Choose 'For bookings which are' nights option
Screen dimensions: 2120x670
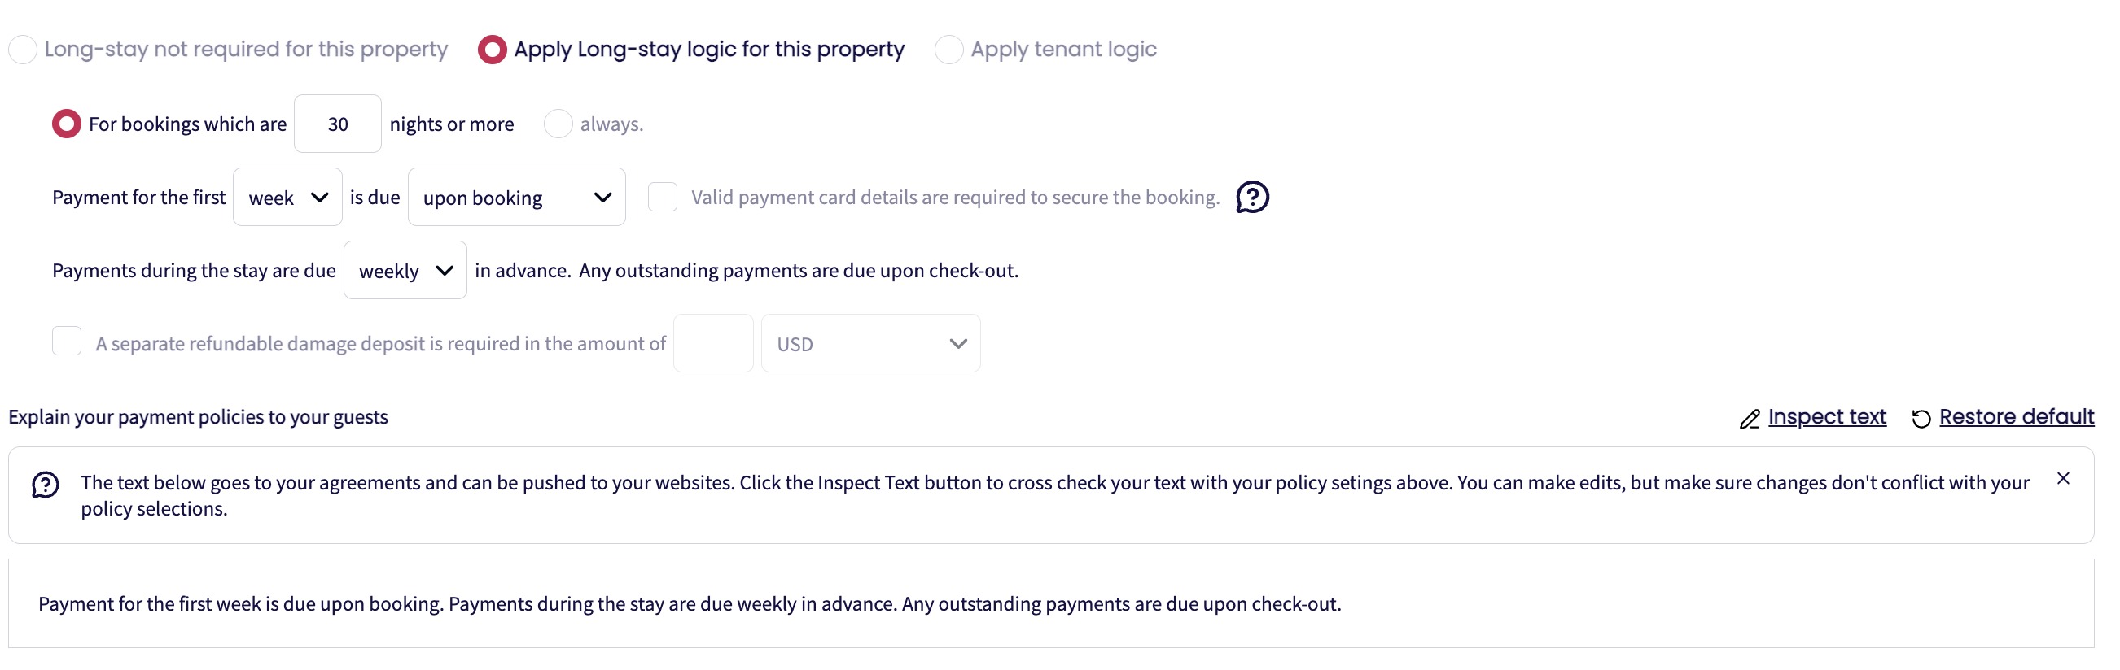(x=67, y=124)
